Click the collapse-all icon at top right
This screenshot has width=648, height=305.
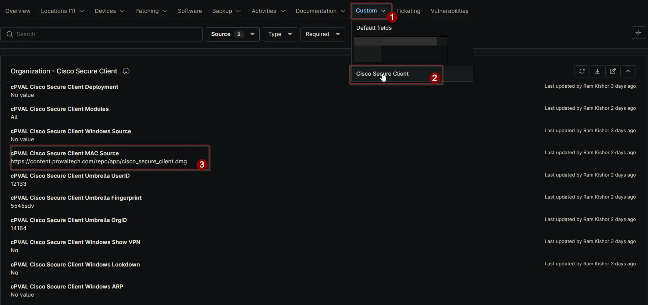point(638,33)
